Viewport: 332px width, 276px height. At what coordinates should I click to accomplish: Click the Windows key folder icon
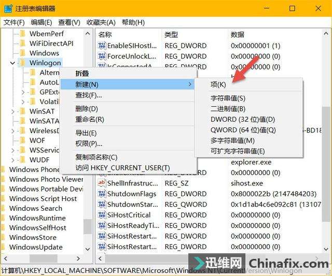pyautogui.click(x=23, y=53)
